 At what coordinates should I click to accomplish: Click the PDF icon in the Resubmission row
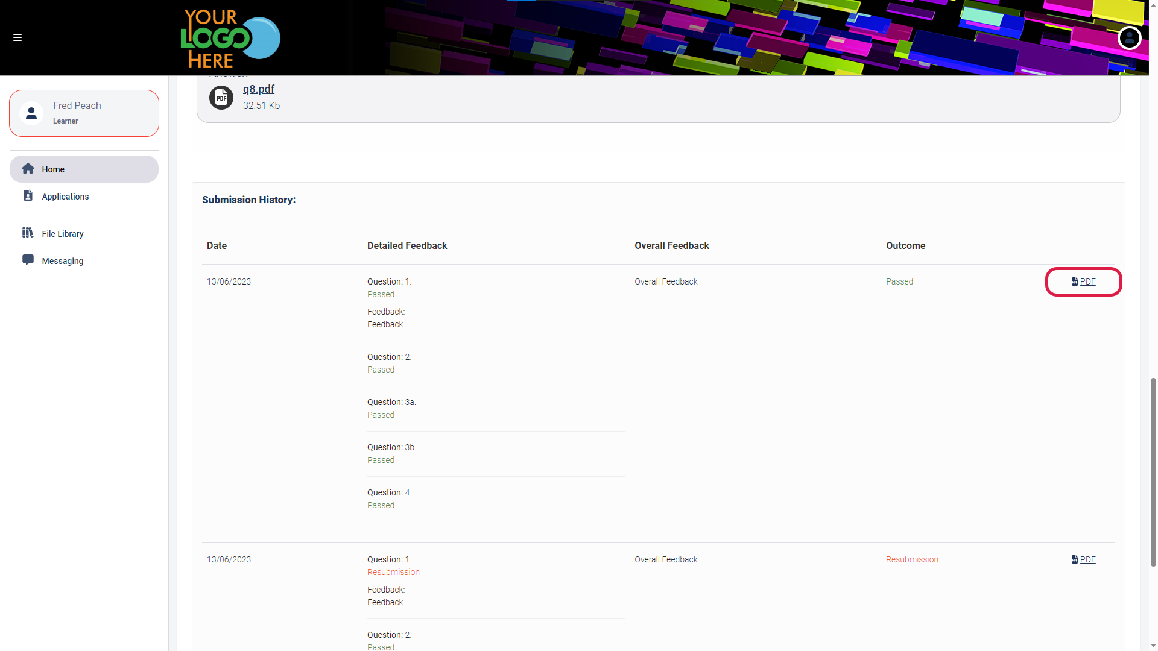point(1074,559)
